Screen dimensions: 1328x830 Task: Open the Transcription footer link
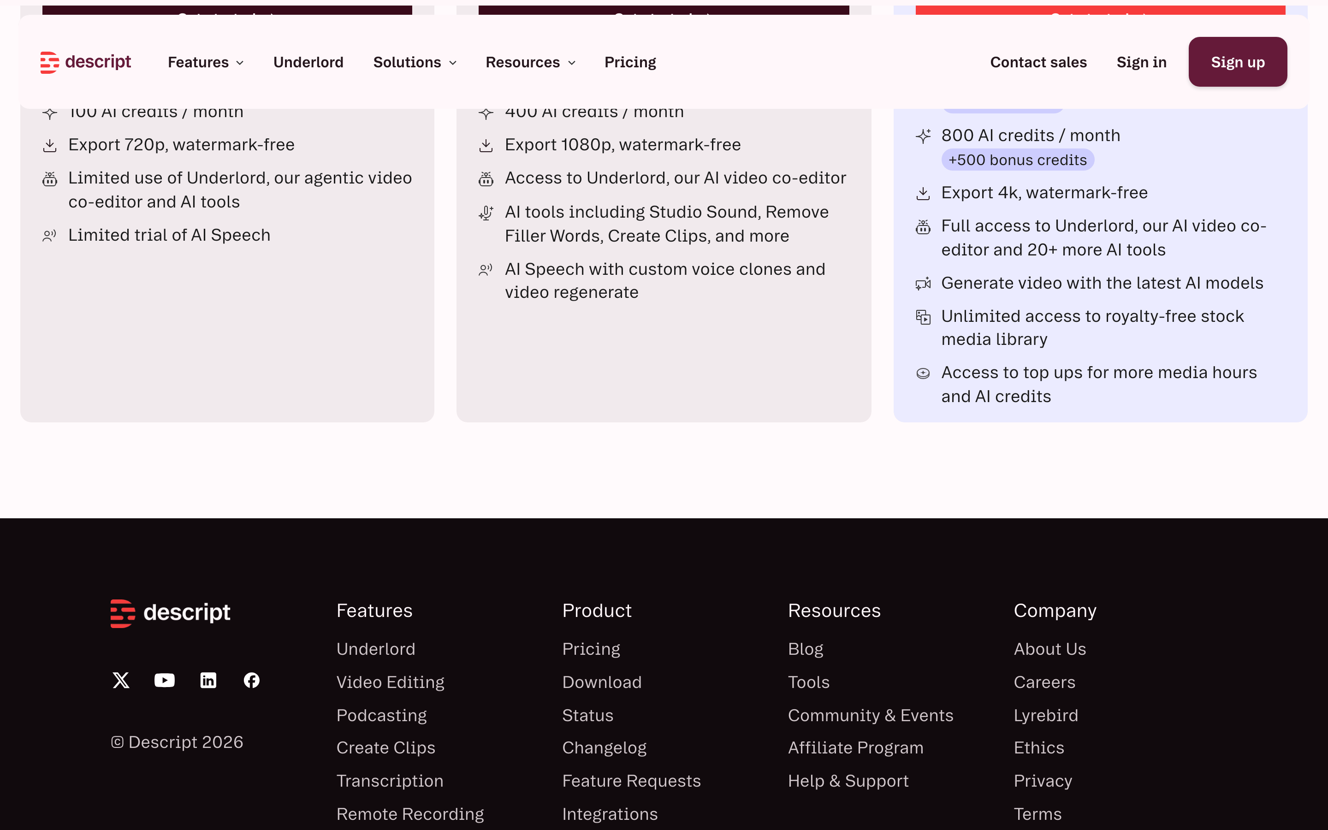point(390,781)
